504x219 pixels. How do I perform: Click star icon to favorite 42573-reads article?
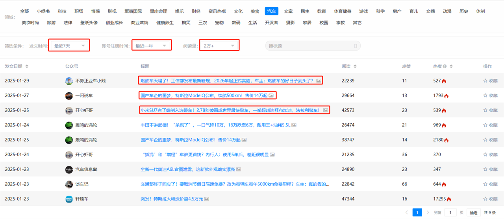click(485, 110)
